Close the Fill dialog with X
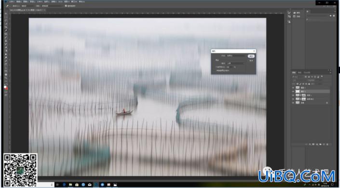 [x=254, y=51]
